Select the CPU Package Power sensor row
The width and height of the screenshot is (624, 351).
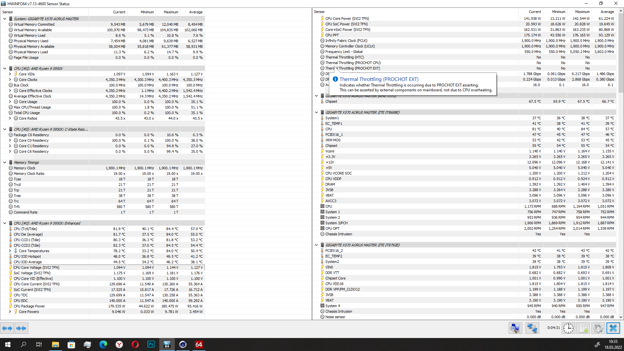(x=29, y=306)
